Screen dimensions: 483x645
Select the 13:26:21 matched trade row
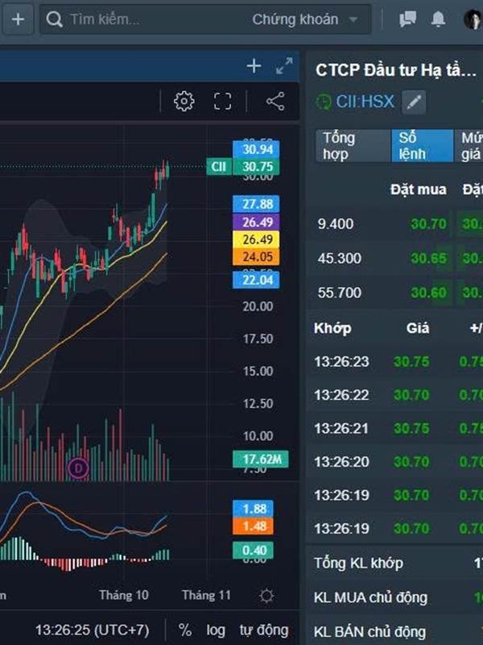pyautogui.click(x=394, y=428)
